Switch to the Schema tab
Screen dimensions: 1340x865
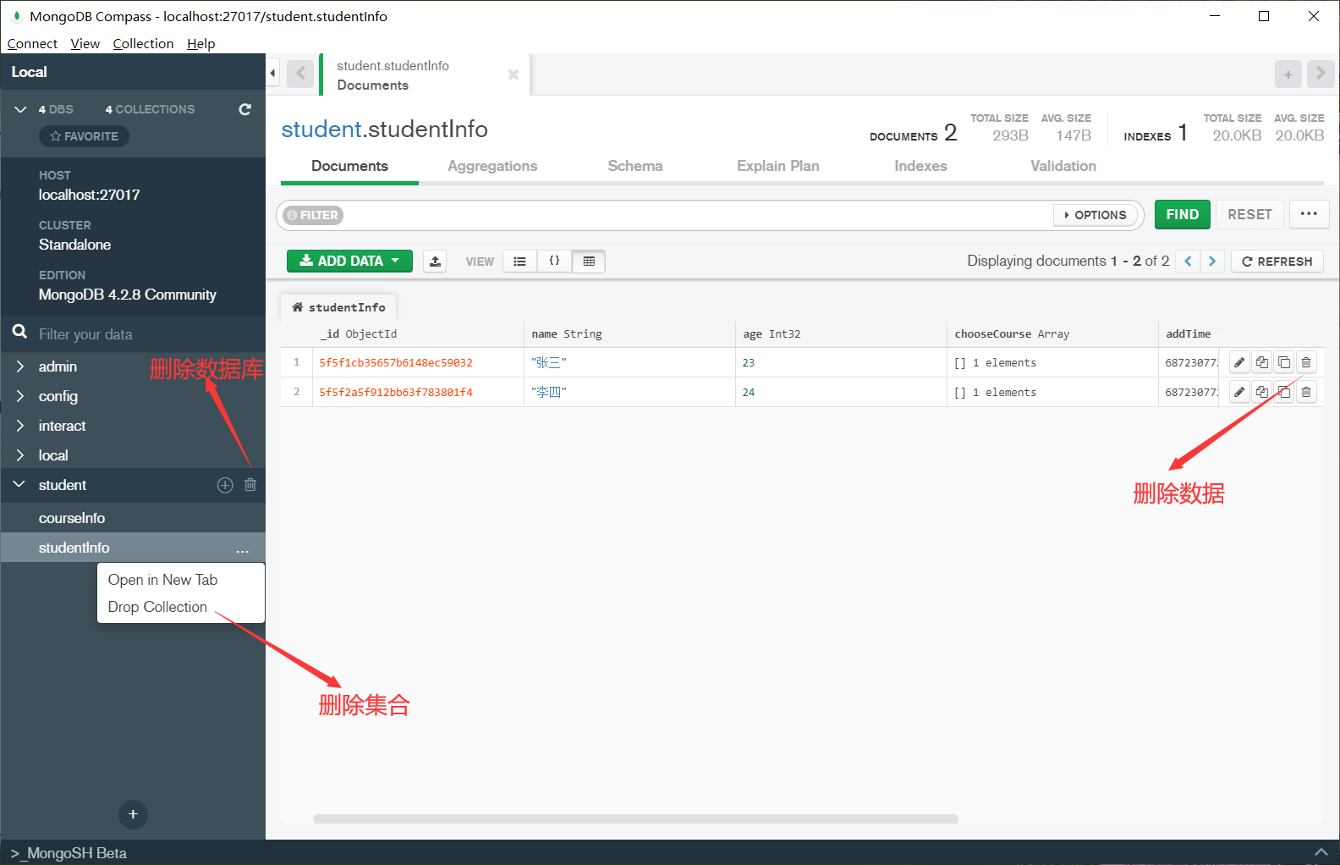pyautogui.click(x=634, y=166)
